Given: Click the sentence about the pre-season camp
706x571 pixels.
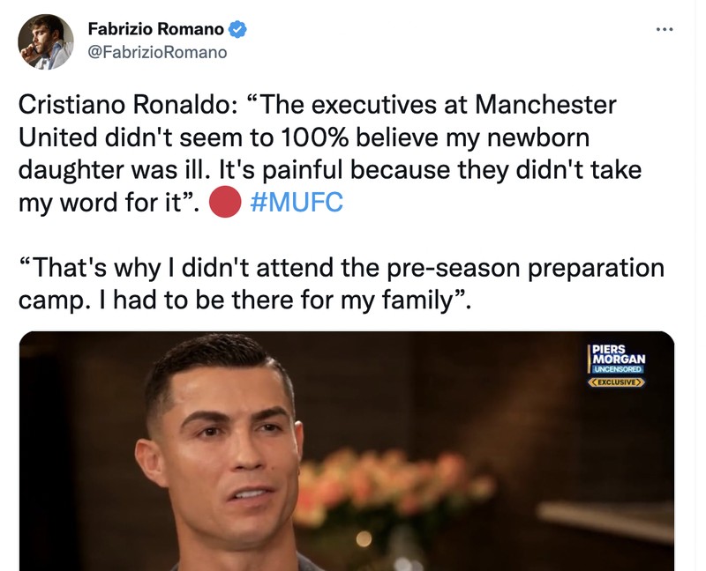Looking at the screenshot, I should (x=344, y=265).
